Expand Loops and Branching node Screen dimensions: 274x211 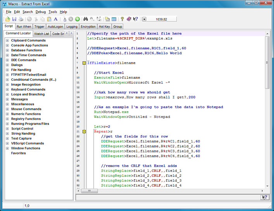(7, 94)
